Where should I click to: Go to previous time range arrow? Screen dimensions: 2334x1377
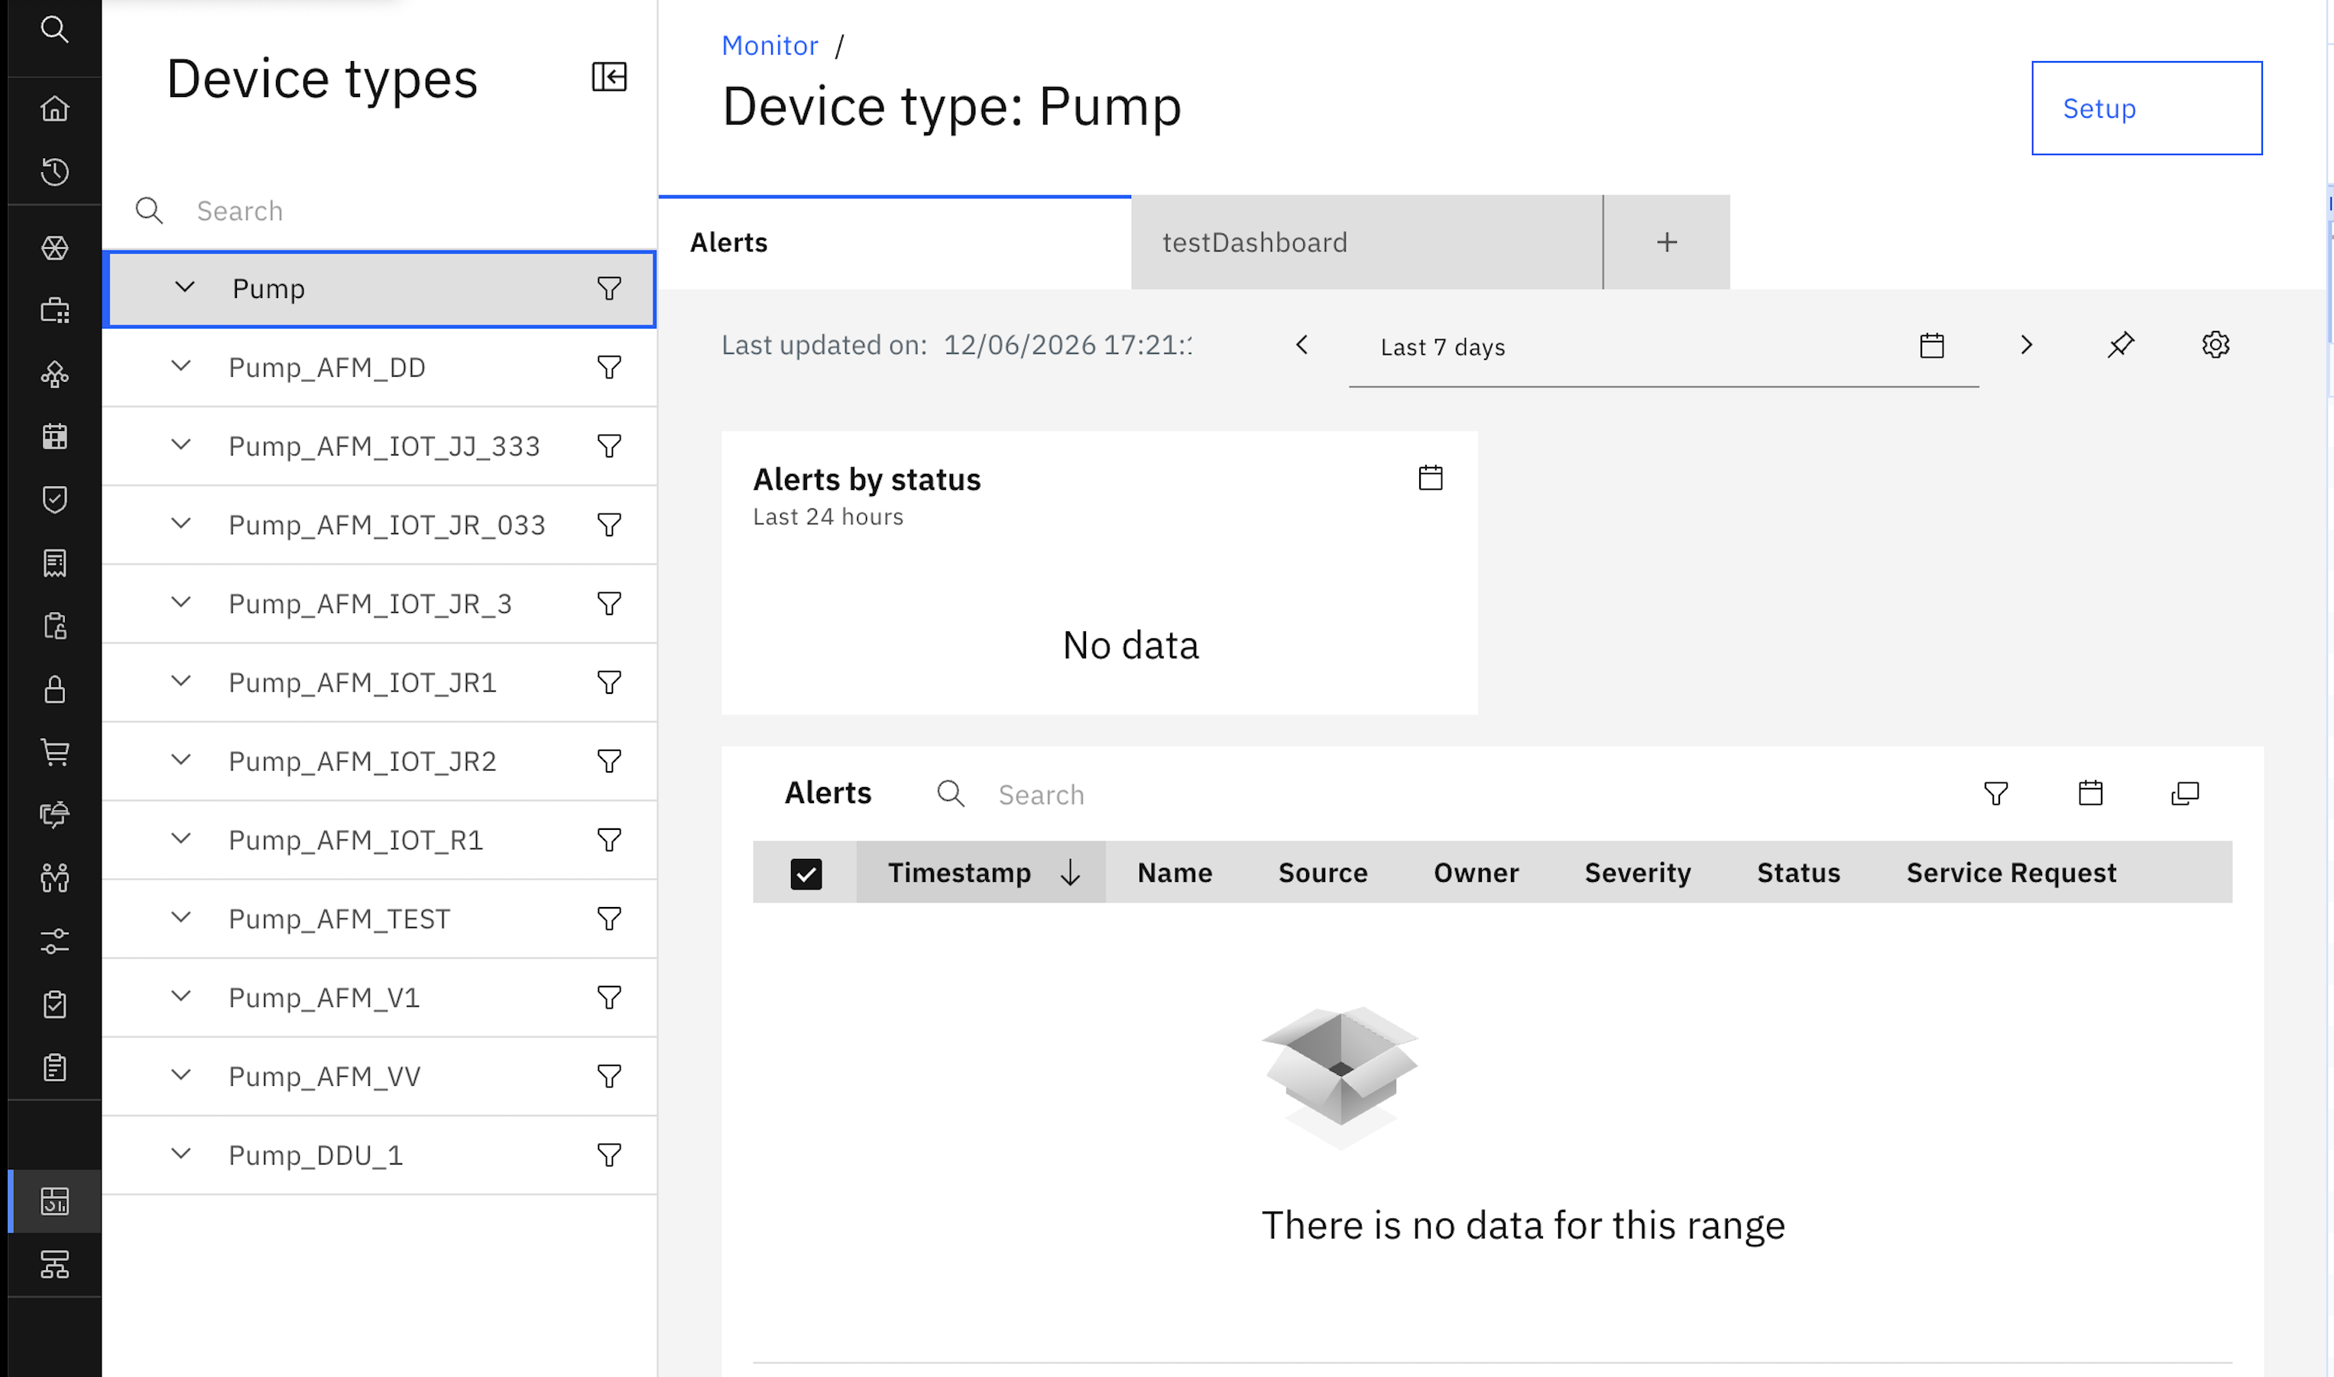[1302, 345]
